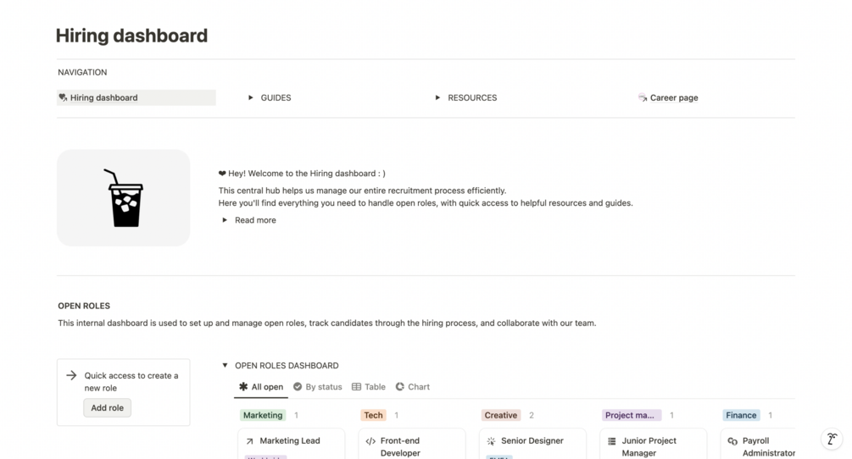The height and width of the screenshot is (459, 852).
Task: Expand the Read more toggle
Action: tap(225, 220)
